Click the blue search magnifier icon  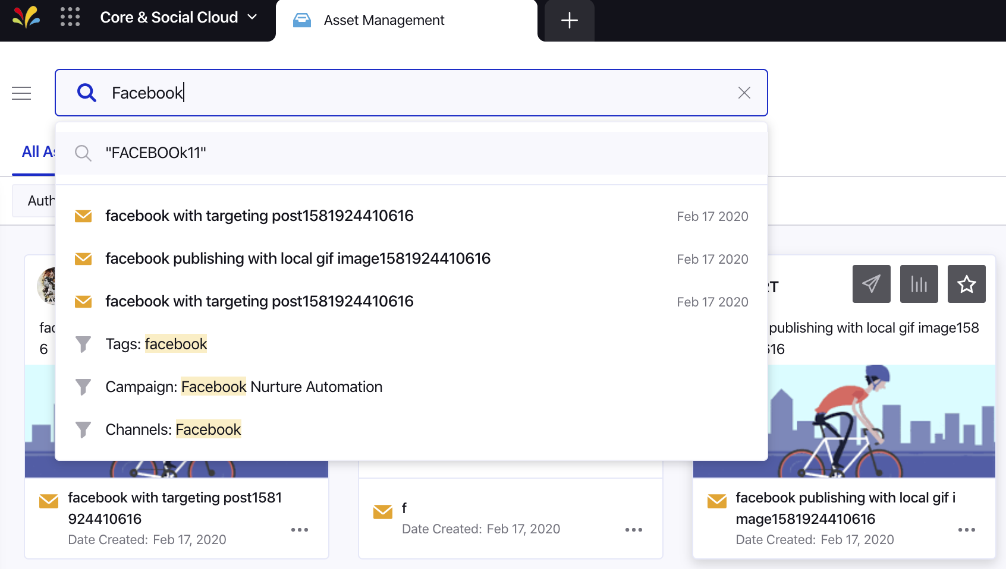(87, 93)
